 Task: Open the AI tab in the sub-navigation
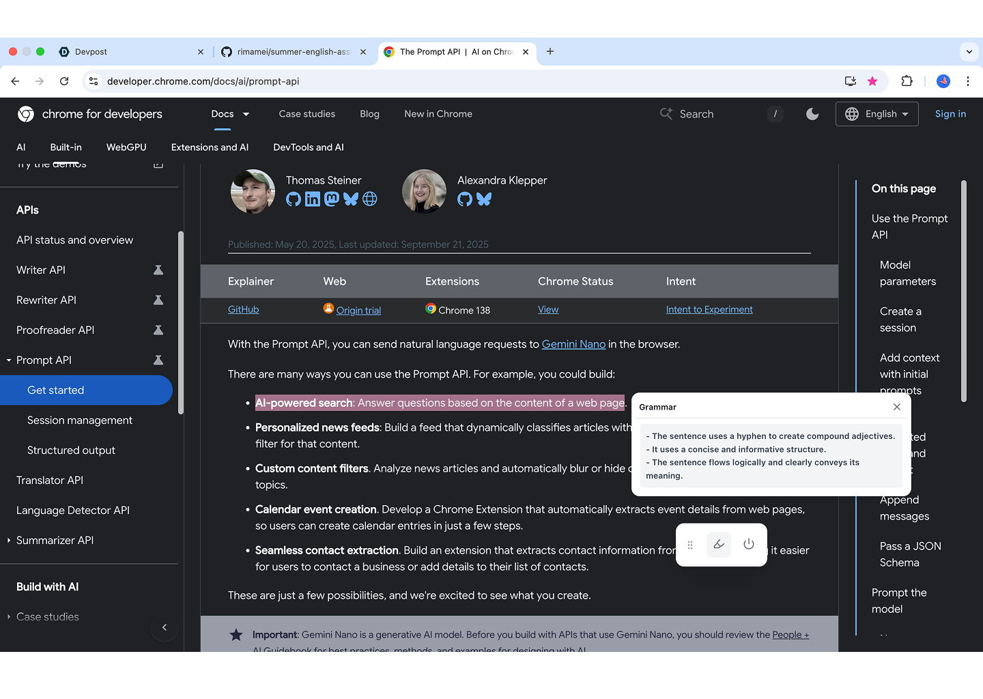tap(21, 147)
